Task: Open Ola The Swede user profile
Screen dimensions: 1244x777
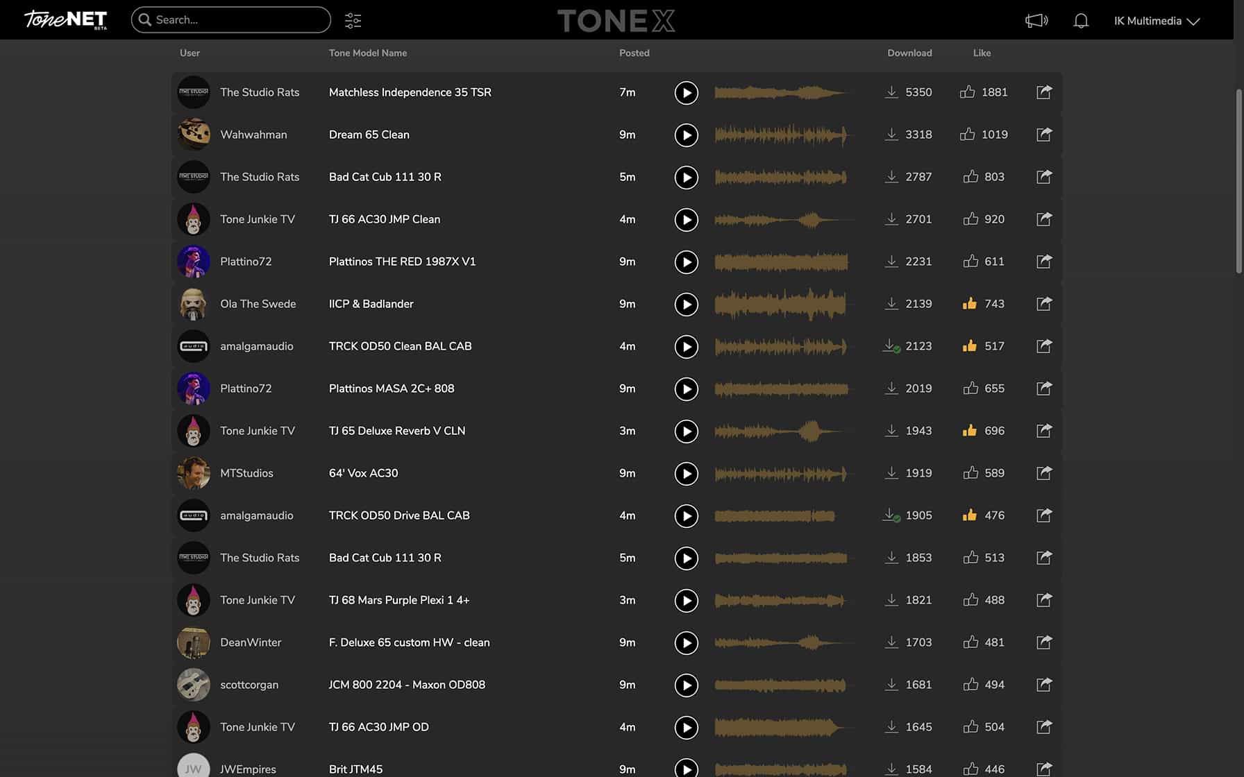Action: click(258, 304)
